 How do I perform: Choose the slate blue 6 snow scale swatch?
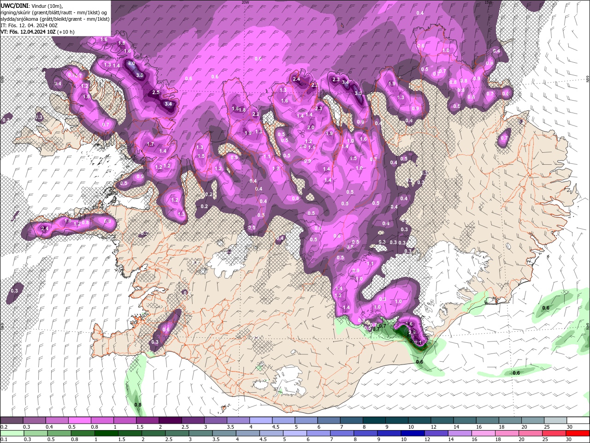click(329, 420)
